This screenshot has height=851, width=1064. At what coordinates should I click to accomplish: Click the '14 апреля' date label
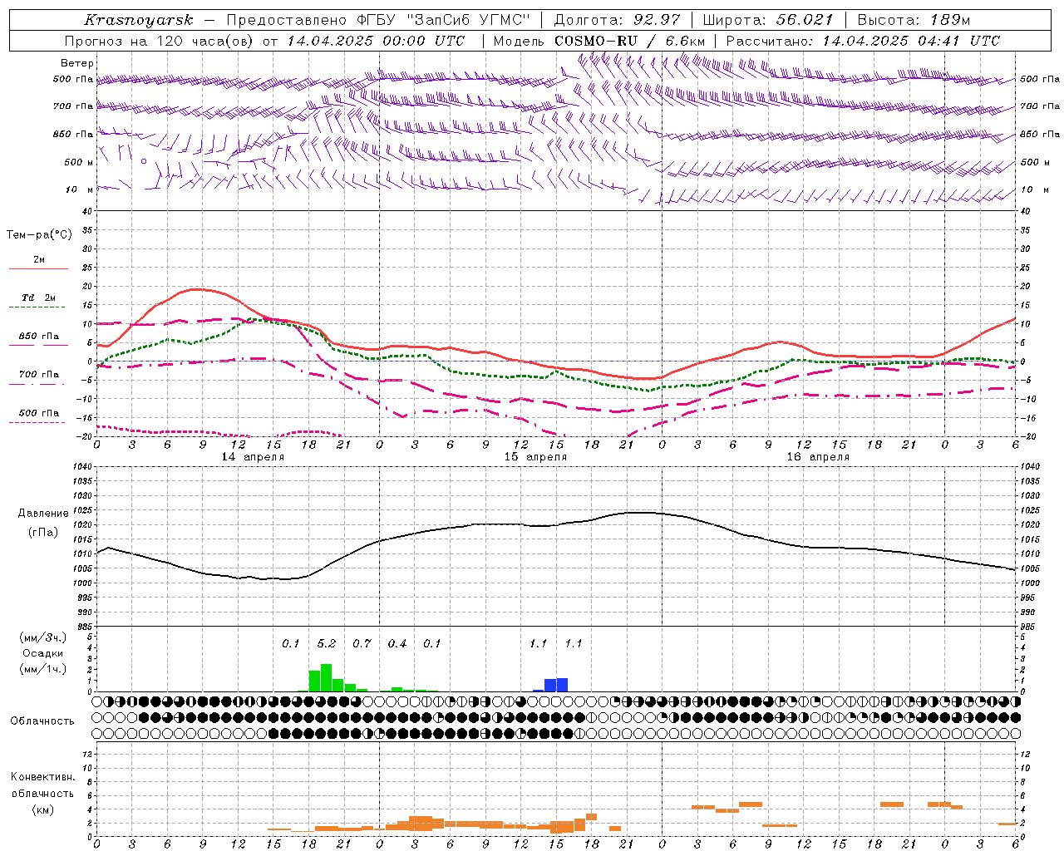click(253, 457)
